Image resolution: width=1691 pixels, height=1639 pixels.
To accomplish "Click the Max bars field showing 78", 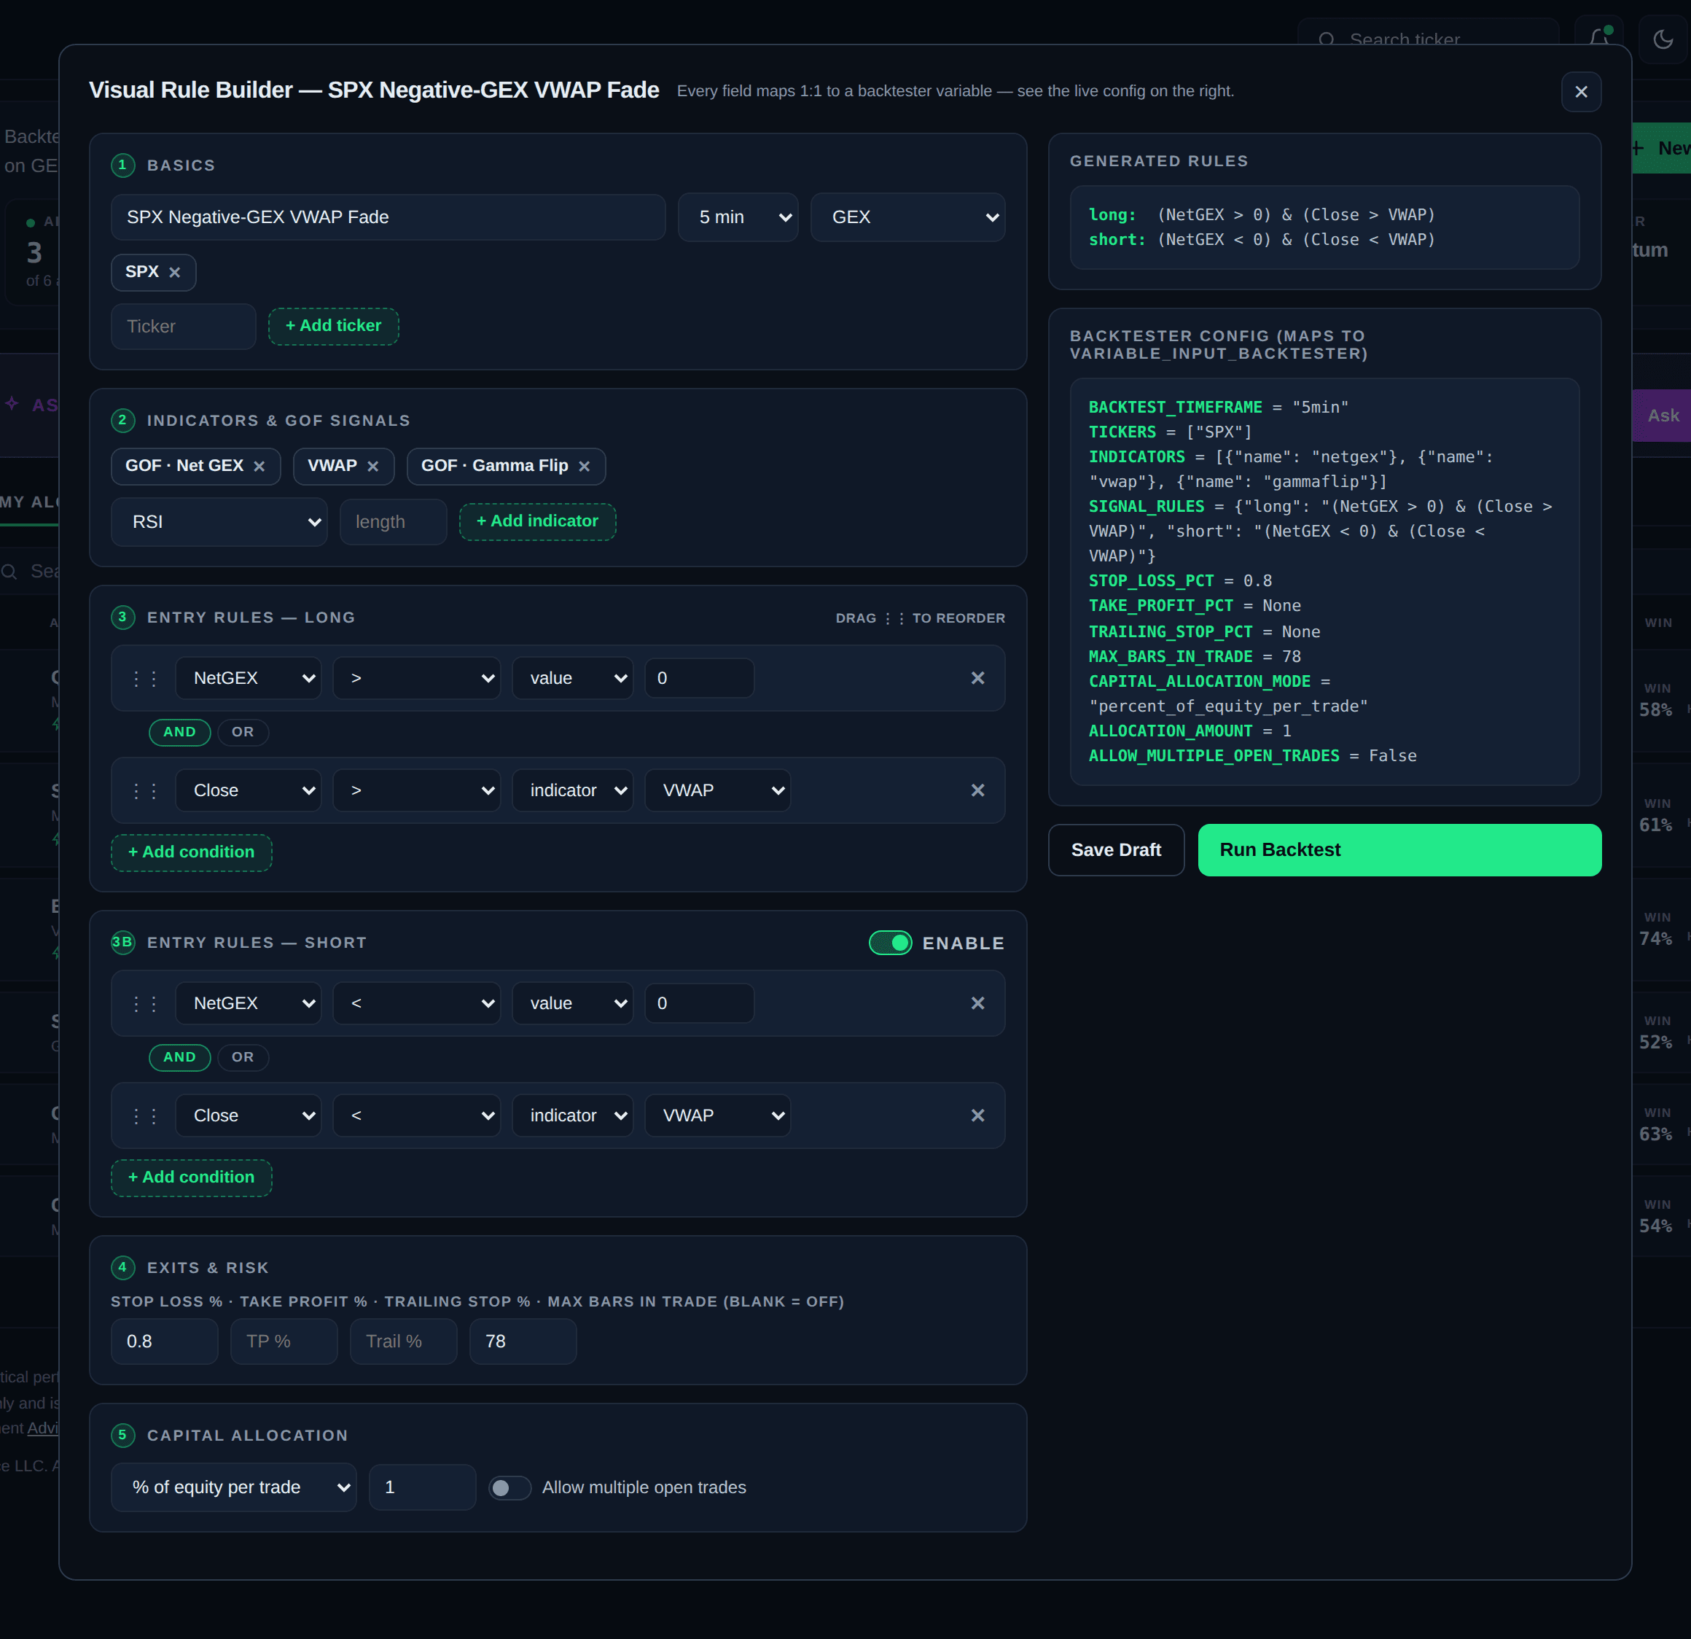I will [x=523, y=1342].
